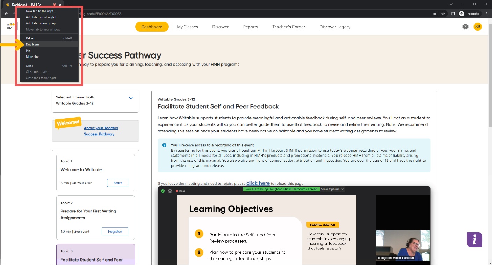Click the HMH logo in the top-left corner

tap(10, 26)
